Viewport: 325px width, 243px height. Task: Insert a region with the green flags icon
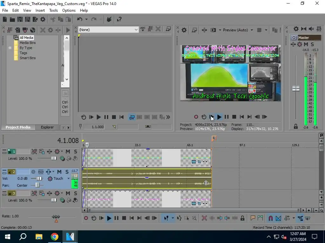(260, 218)
